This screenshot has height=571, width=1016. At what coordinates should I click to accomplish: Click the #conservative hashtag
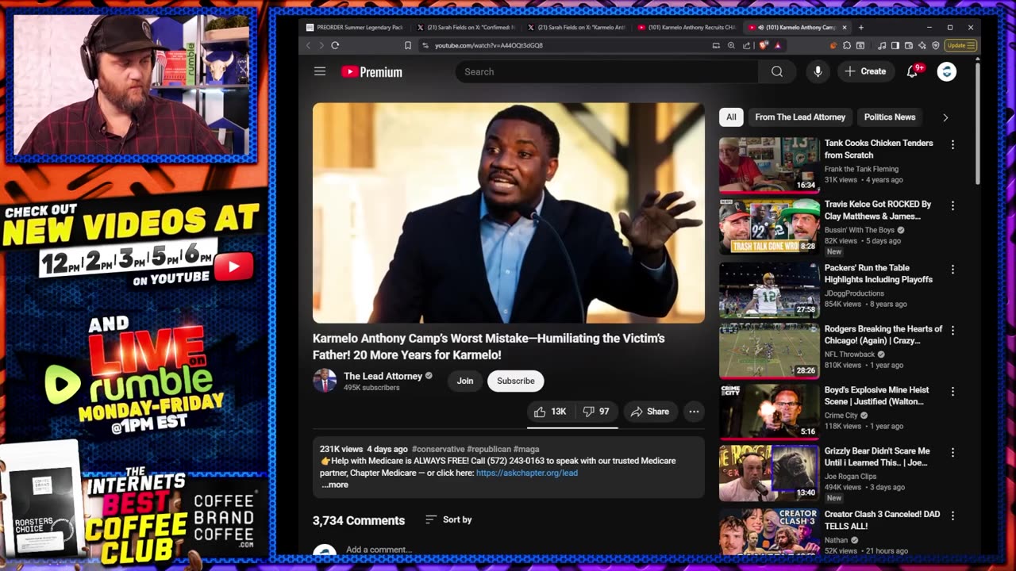(x=437, y=449)
